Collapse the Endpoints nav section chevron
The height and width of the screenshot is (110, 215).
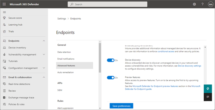pyautogui.click(x=44, y=41)
